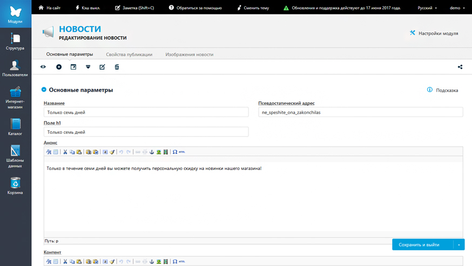Open Шаблоны данных module

[x=15, y=156]
